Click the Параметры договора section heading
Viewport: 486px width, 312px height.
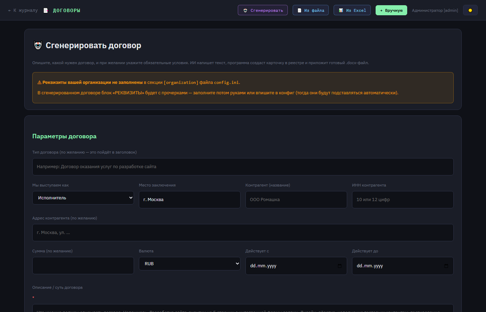tap(65, 136)
